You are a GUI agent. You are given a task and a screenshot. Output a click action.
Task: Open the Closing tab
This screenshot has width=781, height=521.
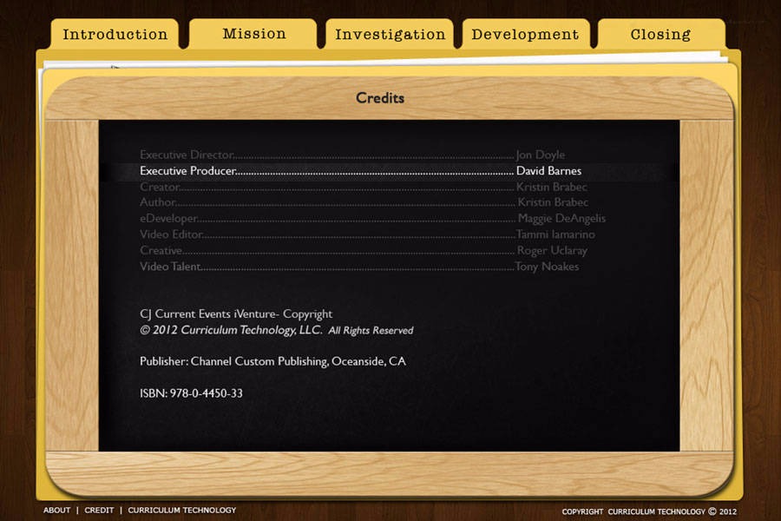click(660, 35)
